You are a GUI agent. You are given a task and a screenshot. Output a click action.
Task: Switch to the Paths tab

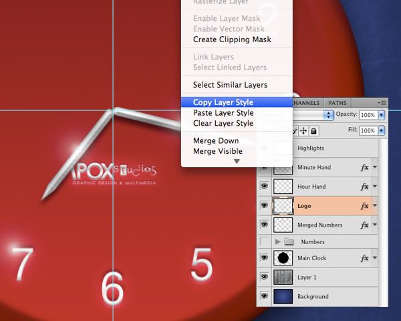point(338,103)
